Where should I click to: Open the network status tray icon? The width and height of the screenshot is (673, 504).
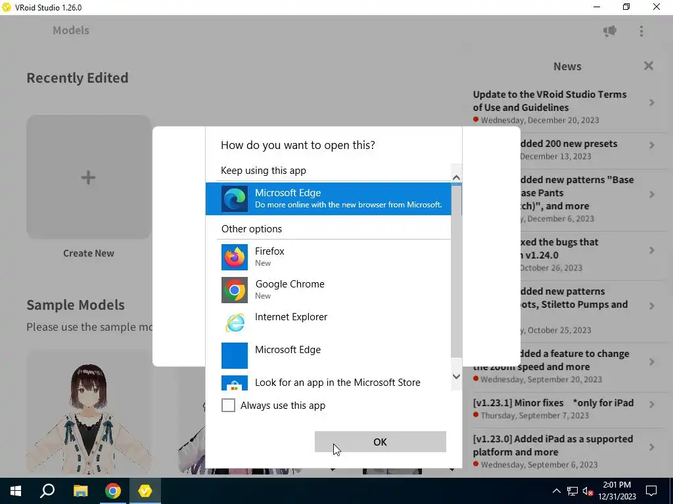coord(572,491)
